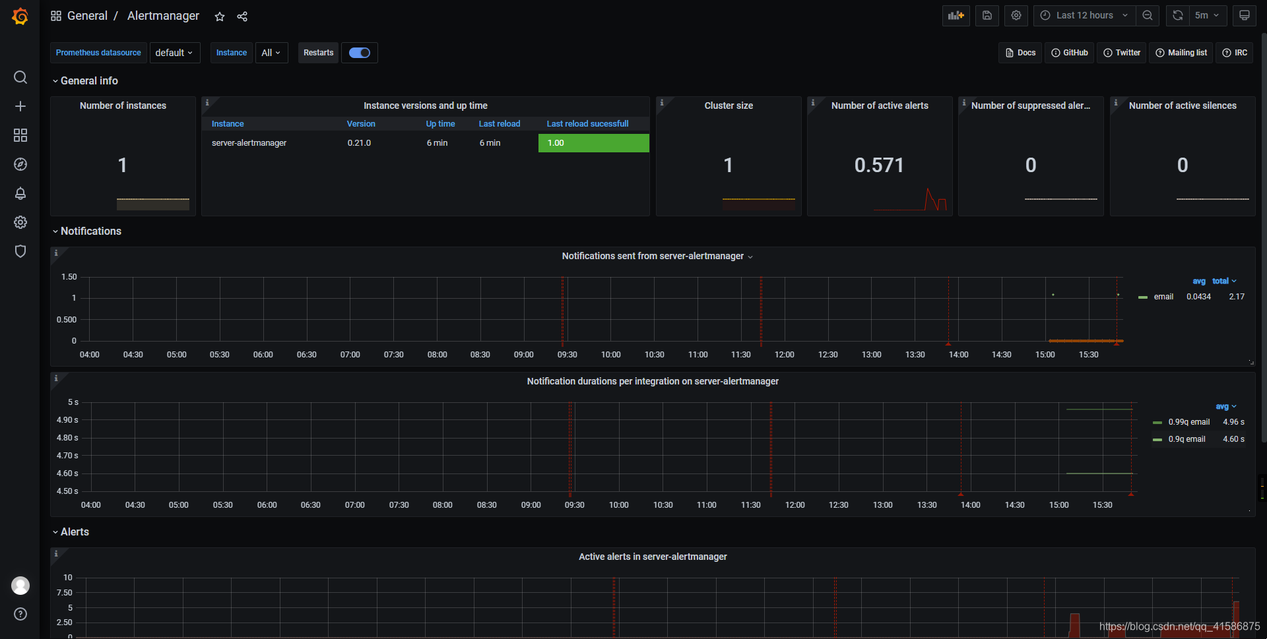Click the zoom out time range icon
The height and width of the screenshot is (639, 1267).
click(1148, 15)
